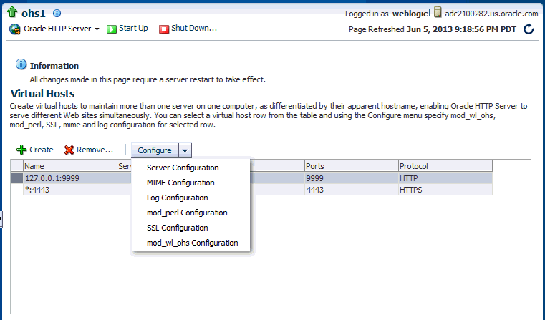Click the weblogic username text
Image resolution: width=545 pixels, height=320 pixels.
[410, 14]
